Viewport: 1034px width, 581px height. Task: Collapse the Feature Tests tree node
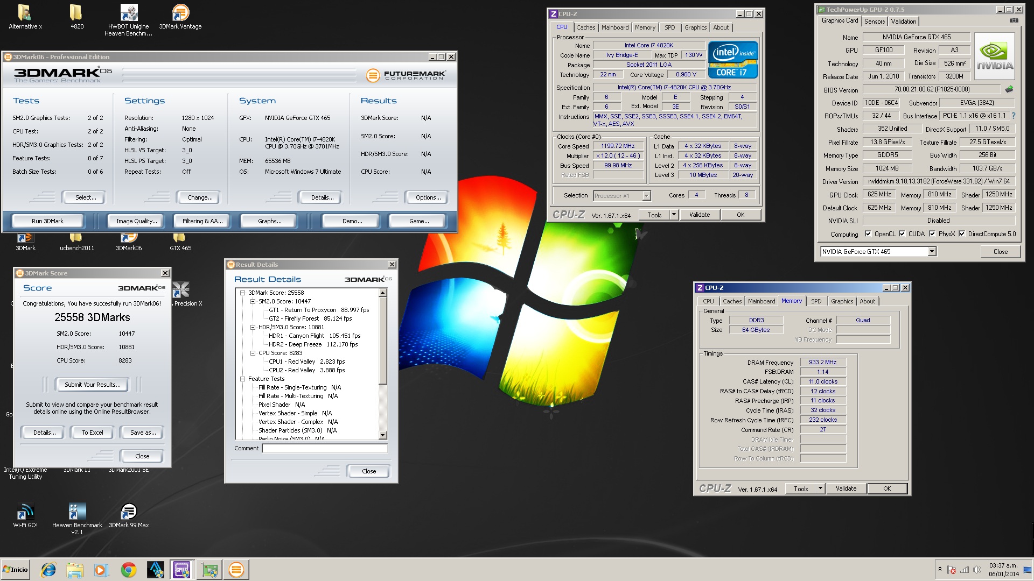[x=242, y=379]
